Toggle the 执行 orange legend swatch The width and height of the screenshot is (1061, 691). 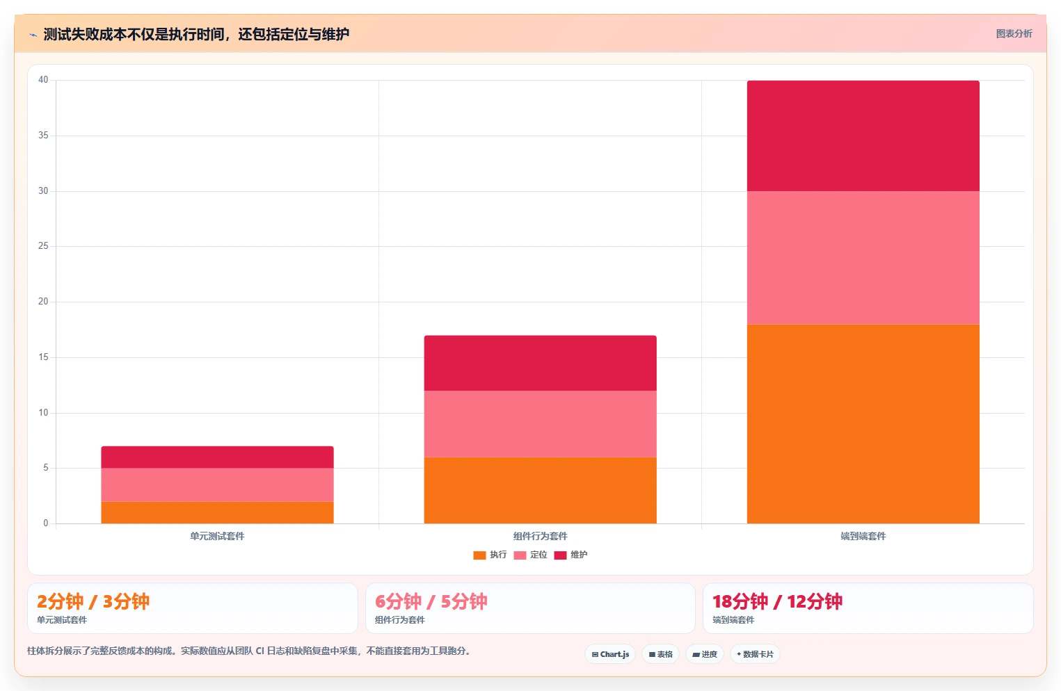click(x=479, y=555)
